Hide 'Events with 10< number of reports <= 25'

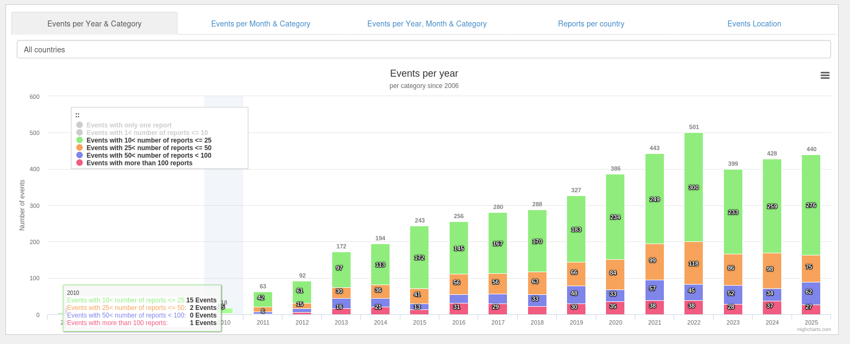(x=149, y=140)
